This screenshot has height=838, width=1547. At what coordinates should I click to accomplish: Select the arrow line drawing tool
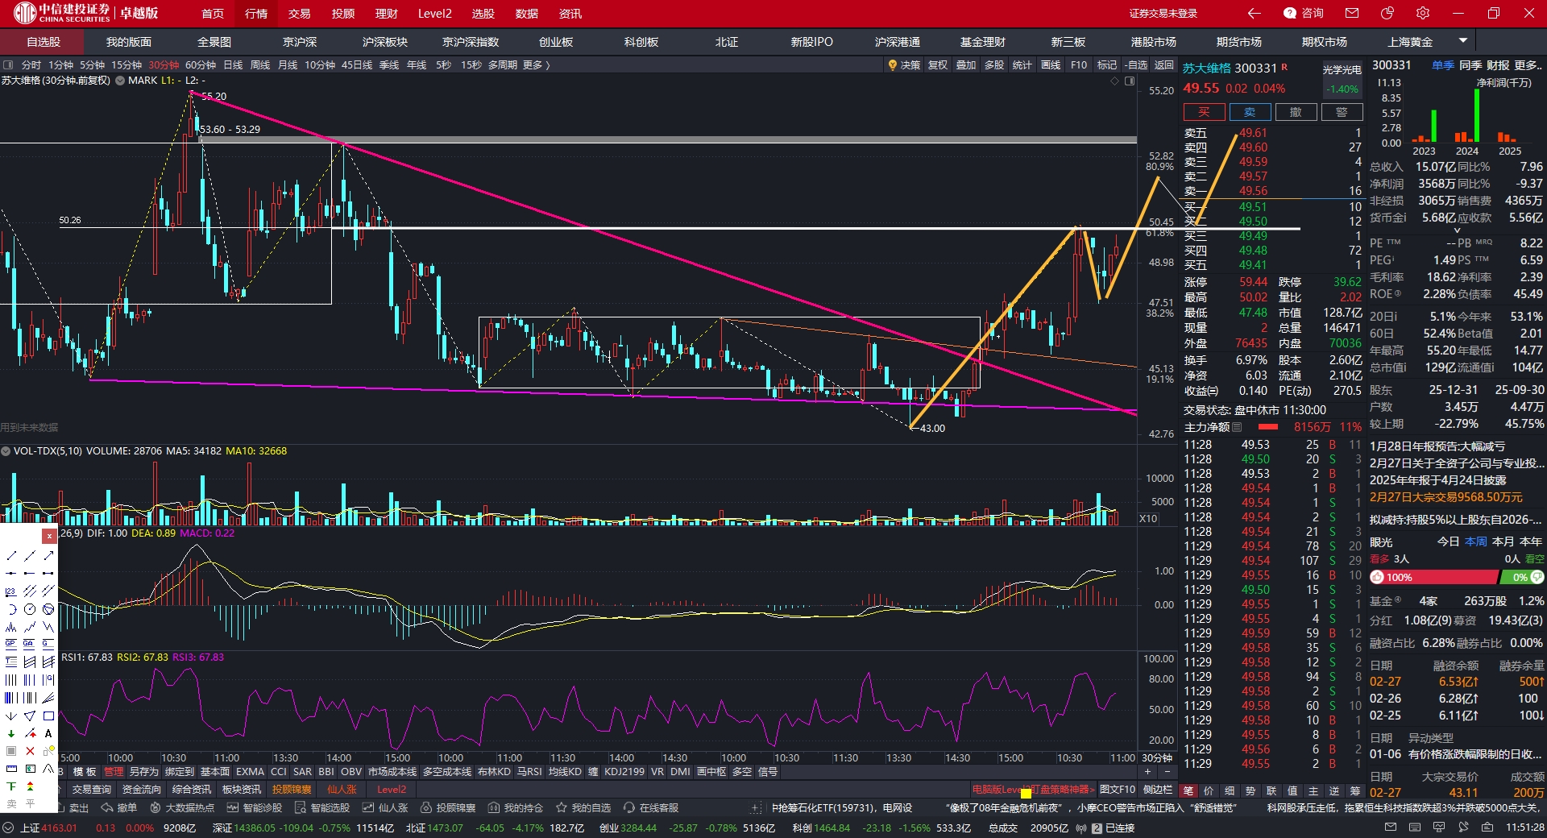48,556
